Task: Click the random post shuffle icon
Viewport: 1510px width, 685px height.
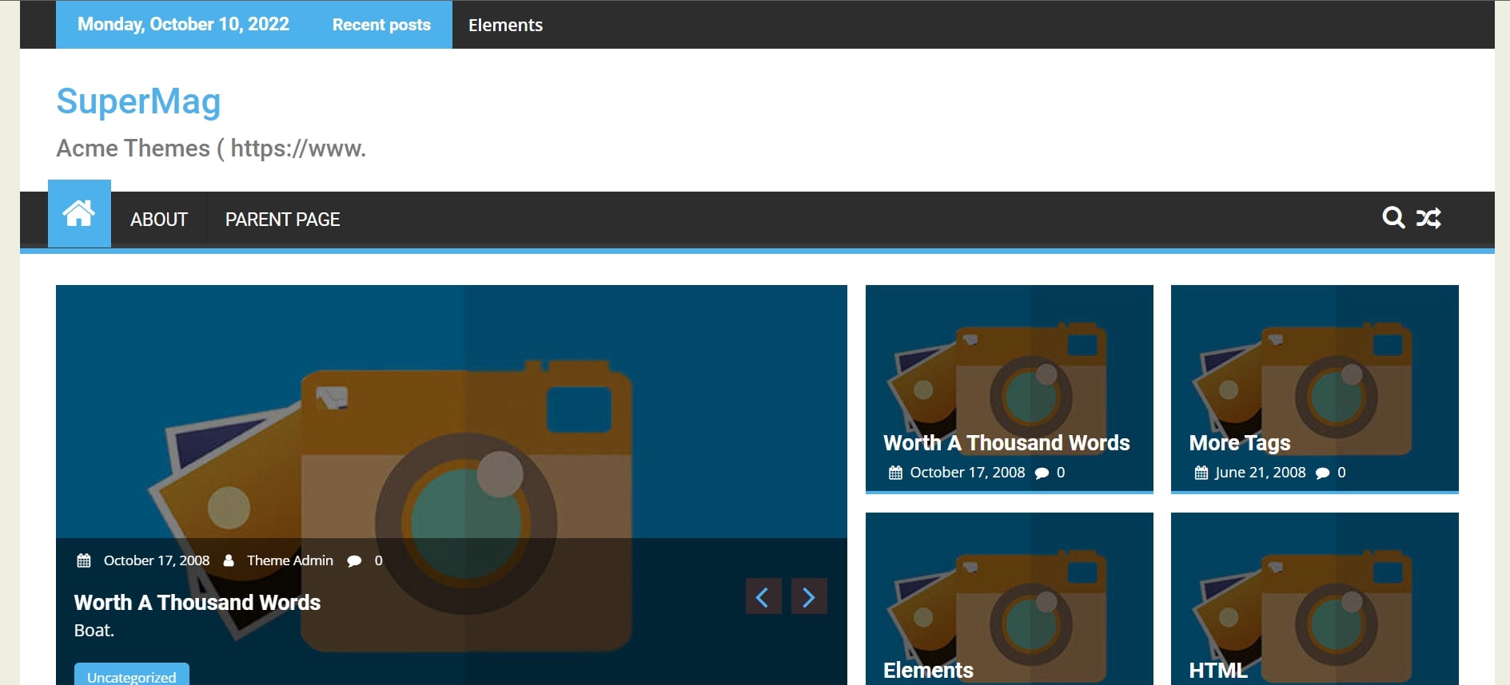Action: click(1428, 218)
